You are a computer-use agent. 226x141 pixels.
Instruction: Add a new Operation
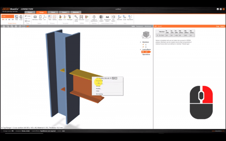pos(130,18)
